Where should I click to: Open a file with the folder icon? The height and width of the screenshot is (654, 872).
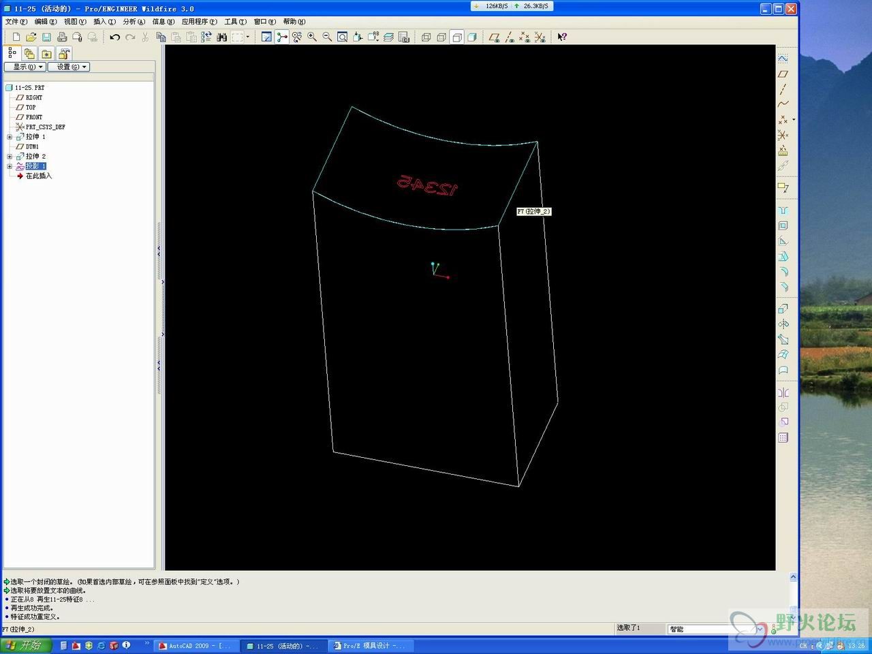coord(31,37)
